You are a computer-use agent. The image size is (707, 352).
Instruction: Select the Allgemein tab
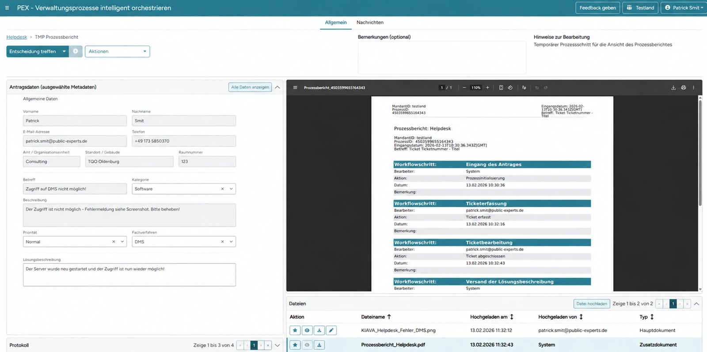[x=336, y=23]
